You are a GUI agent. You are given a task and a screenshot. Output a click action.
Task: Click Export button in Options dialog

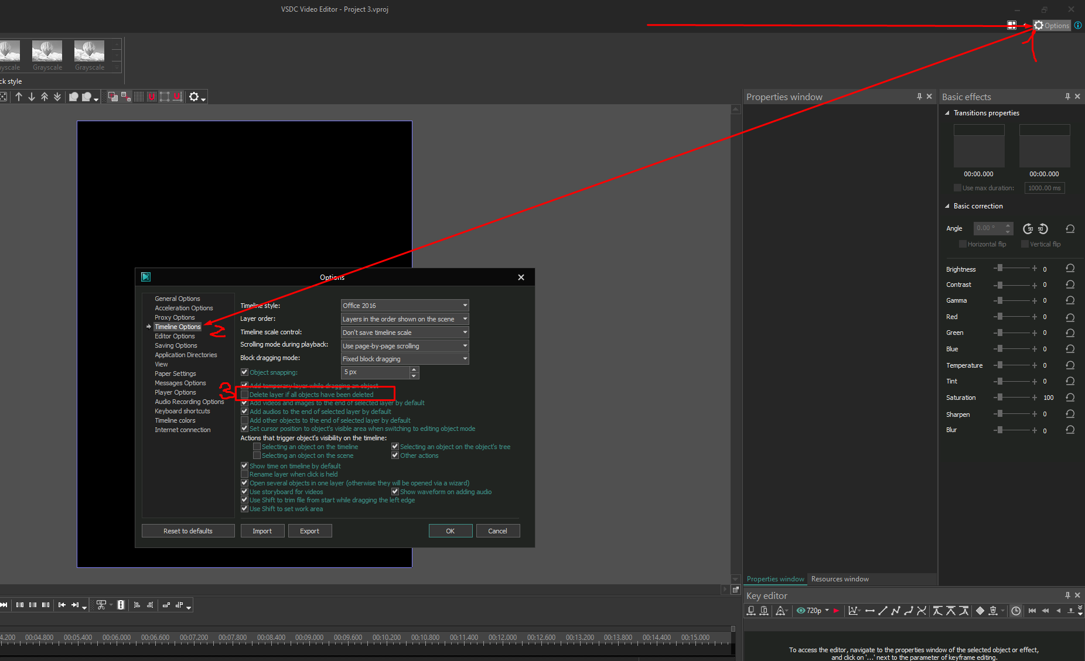point(309,531)
